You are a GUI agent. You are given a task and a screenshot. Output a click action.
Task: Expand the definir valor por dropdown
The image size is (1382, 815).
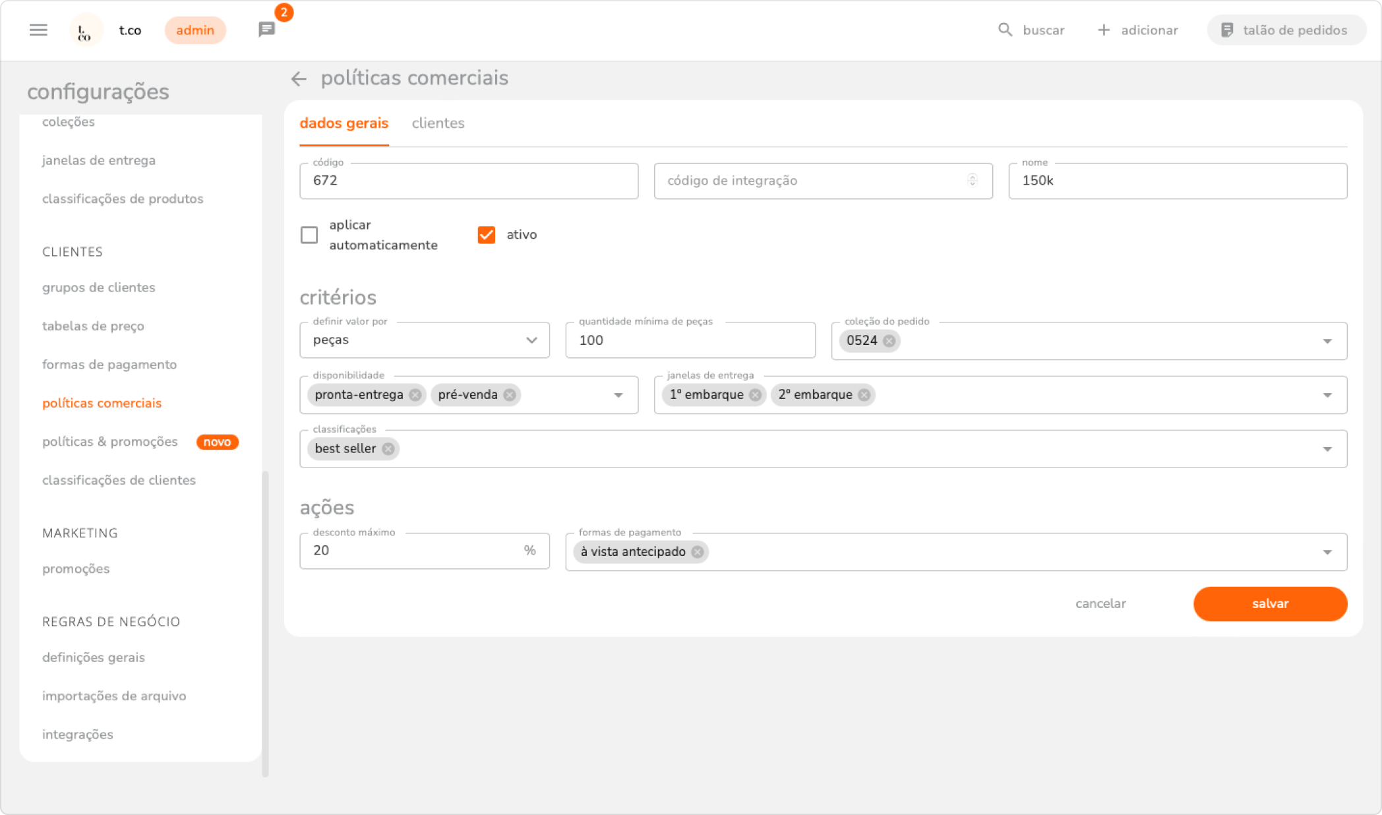click(531, 340)
